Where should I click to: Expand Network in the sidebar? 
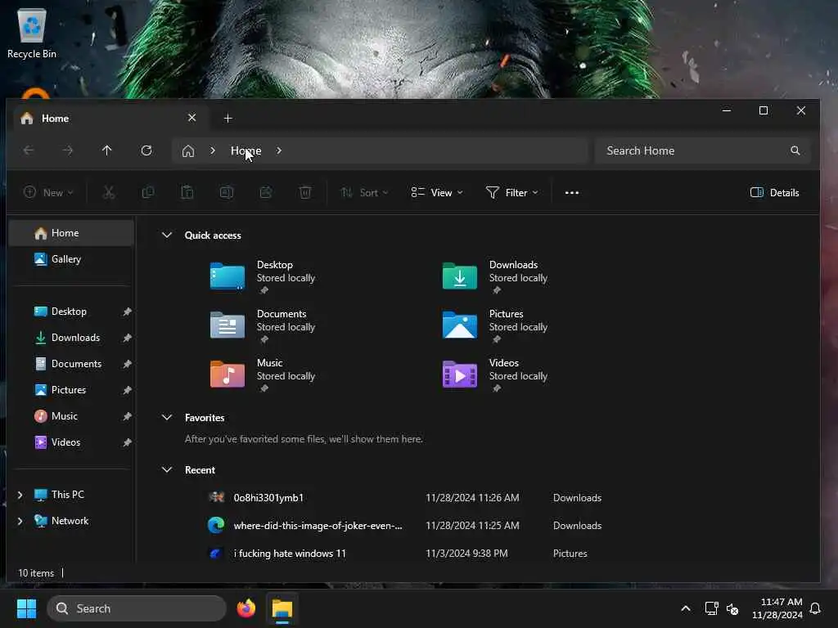(x=20, y=521)
